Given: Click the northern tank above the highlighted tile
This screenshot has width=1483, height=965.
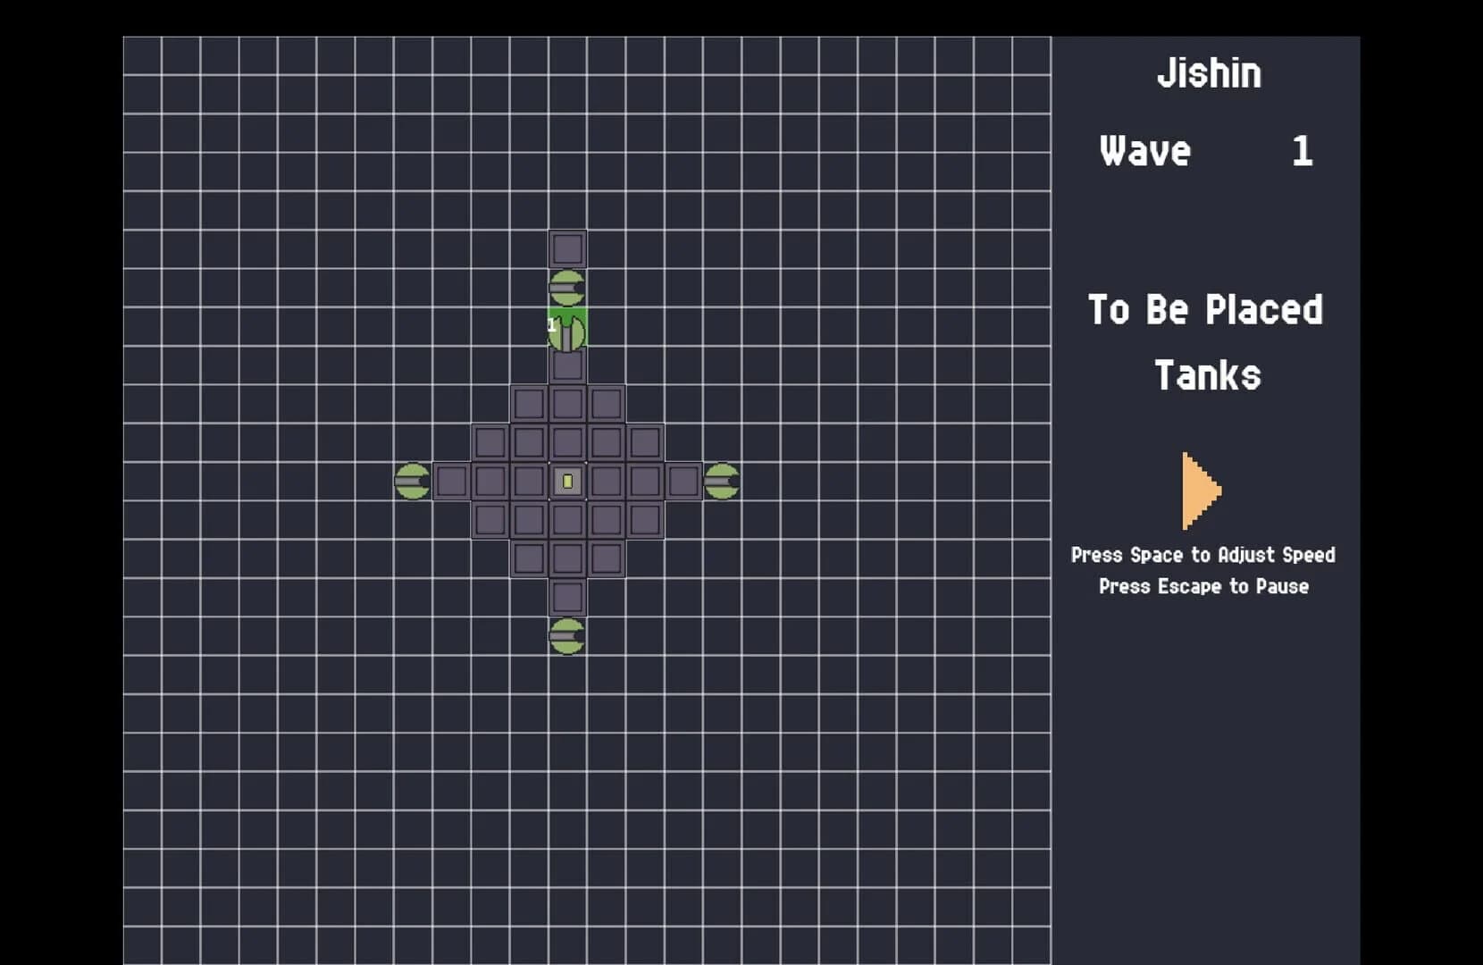Looking at the screenshot, I should (566, 286).
